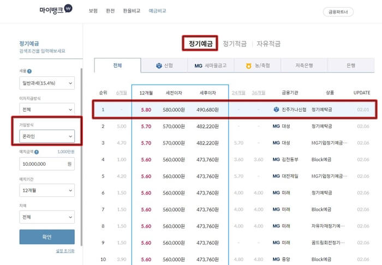
Task: Click the 5.80 rate in rank 1
Action: tap(146, 110)
